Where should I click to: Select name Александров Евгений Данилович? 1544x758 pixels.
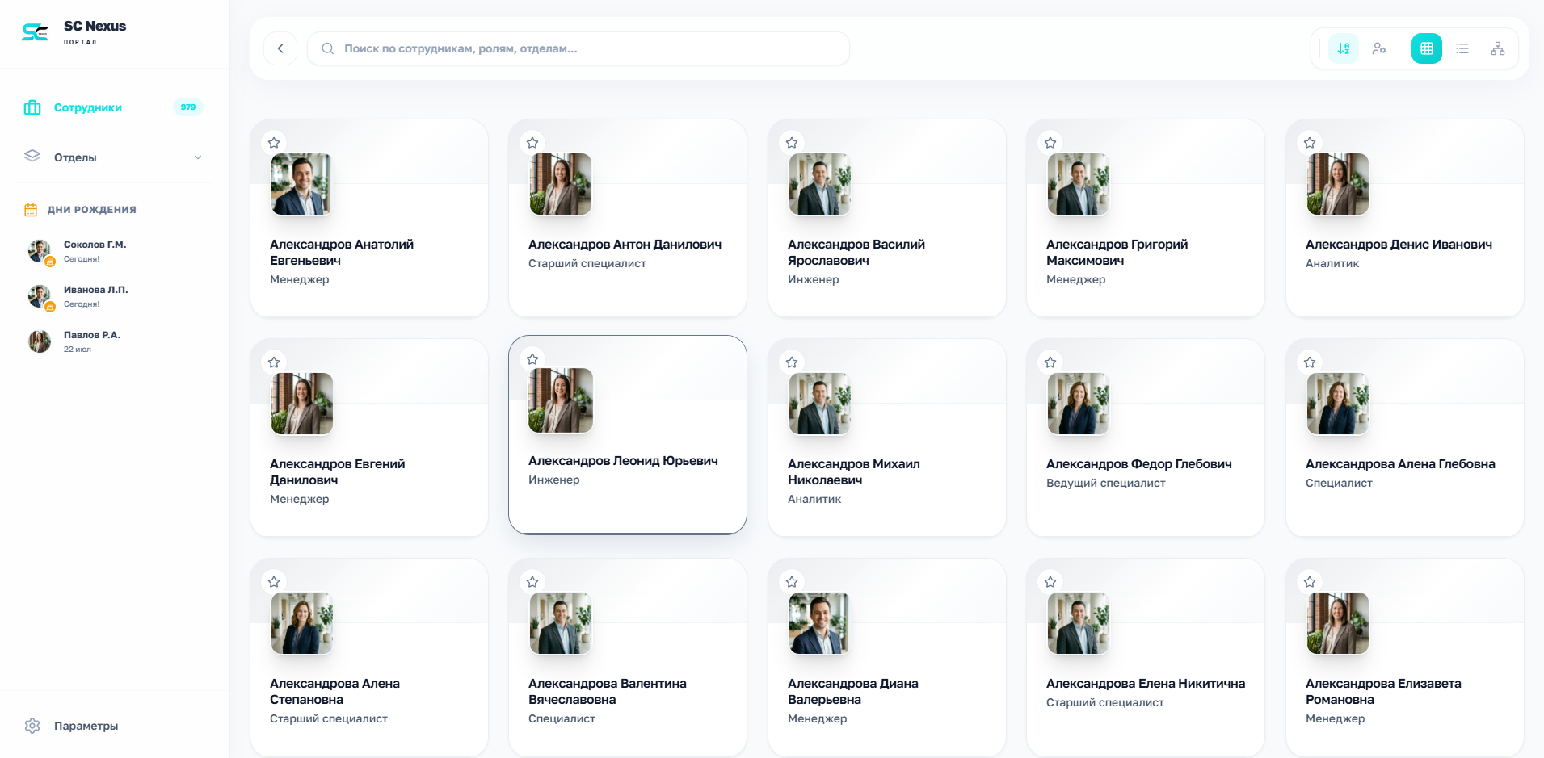click(x=338, y=472)
